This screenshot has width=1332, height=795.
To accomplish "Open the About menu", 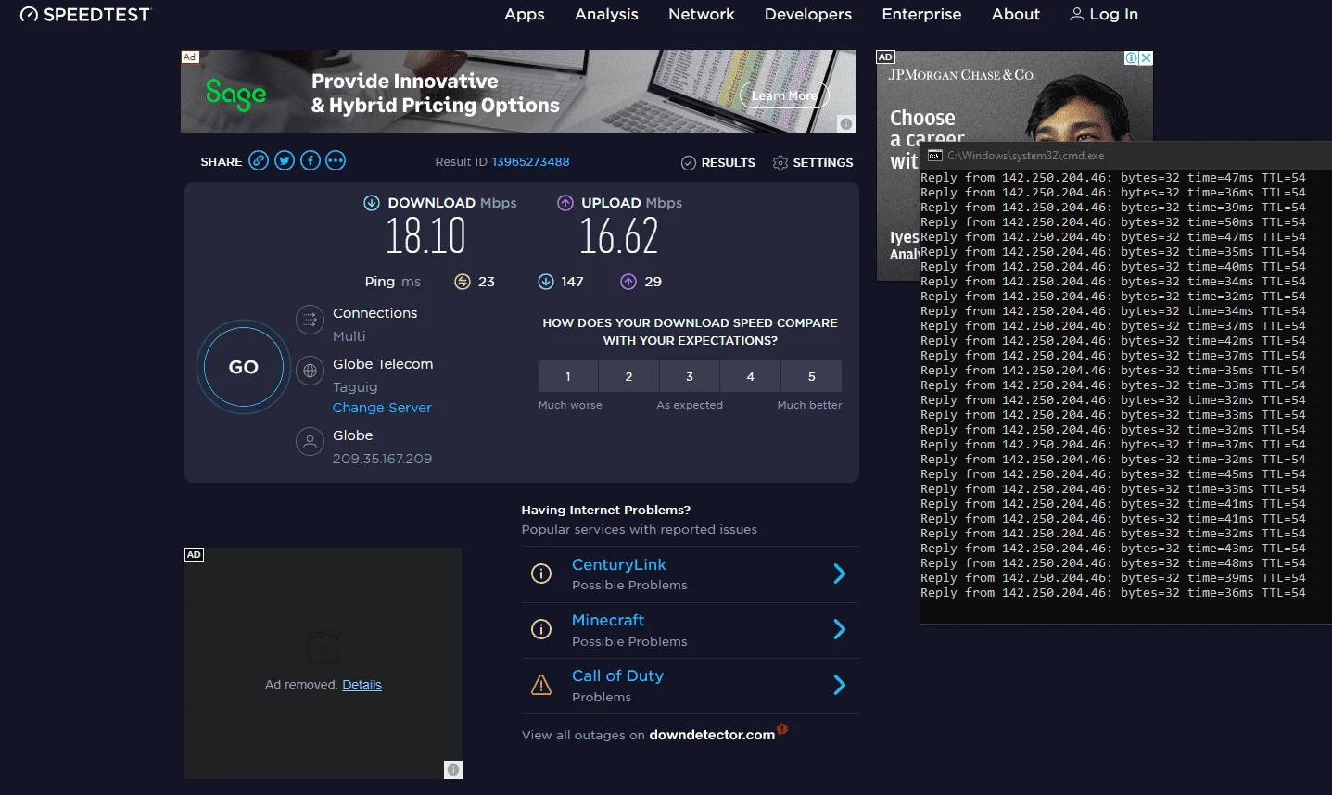I will (x=1016, y=14).
